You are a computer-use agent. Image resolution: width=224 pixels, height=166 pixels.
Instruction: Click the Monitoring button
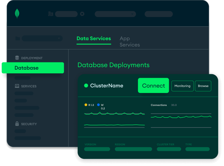click(x=182, y=86)
